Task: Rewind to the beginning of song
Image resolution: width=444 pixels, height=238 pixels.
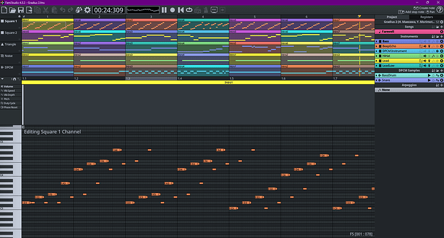Action: [x=181, y=10]
